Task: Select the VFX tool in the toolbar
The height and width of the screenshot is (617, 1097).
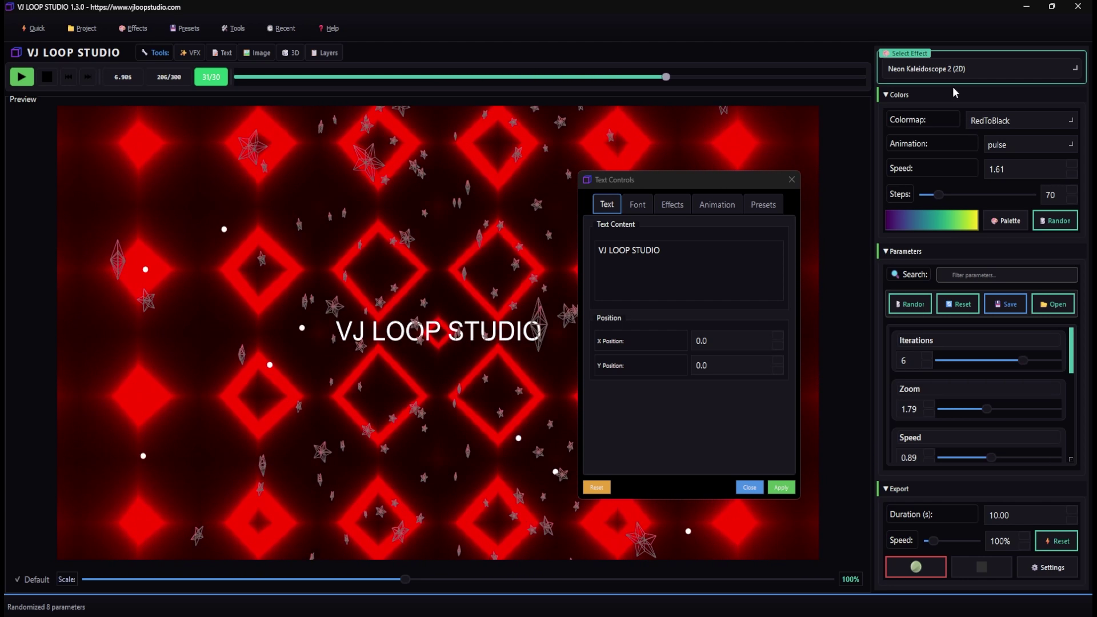Action: point(190,52)
